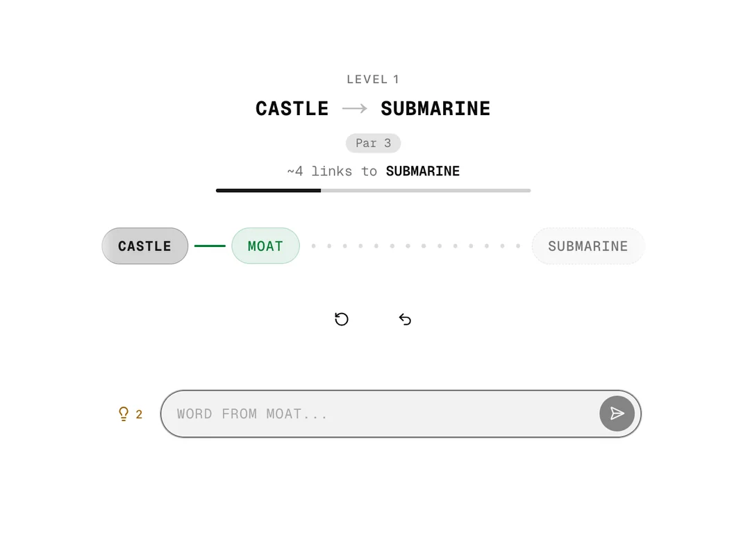Screen dimensions: 750x546
Task: Click the restart level circular arrow icon
Action: [x=342, y=319]
